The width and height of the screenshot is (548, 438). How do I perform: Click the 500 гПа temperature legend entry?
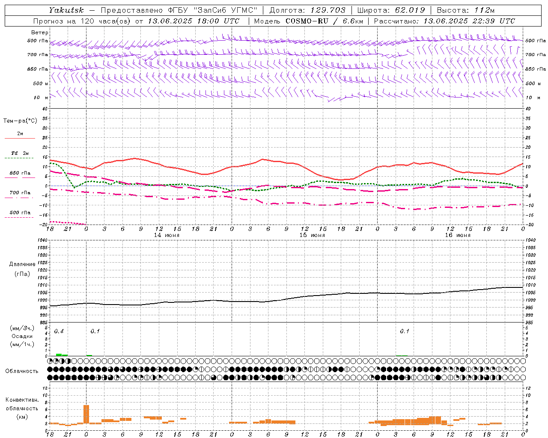[20, 213]
